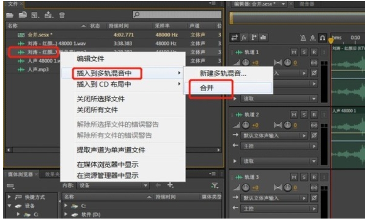Collapse the 设备 tree node
365x220 pixels.
10,206
